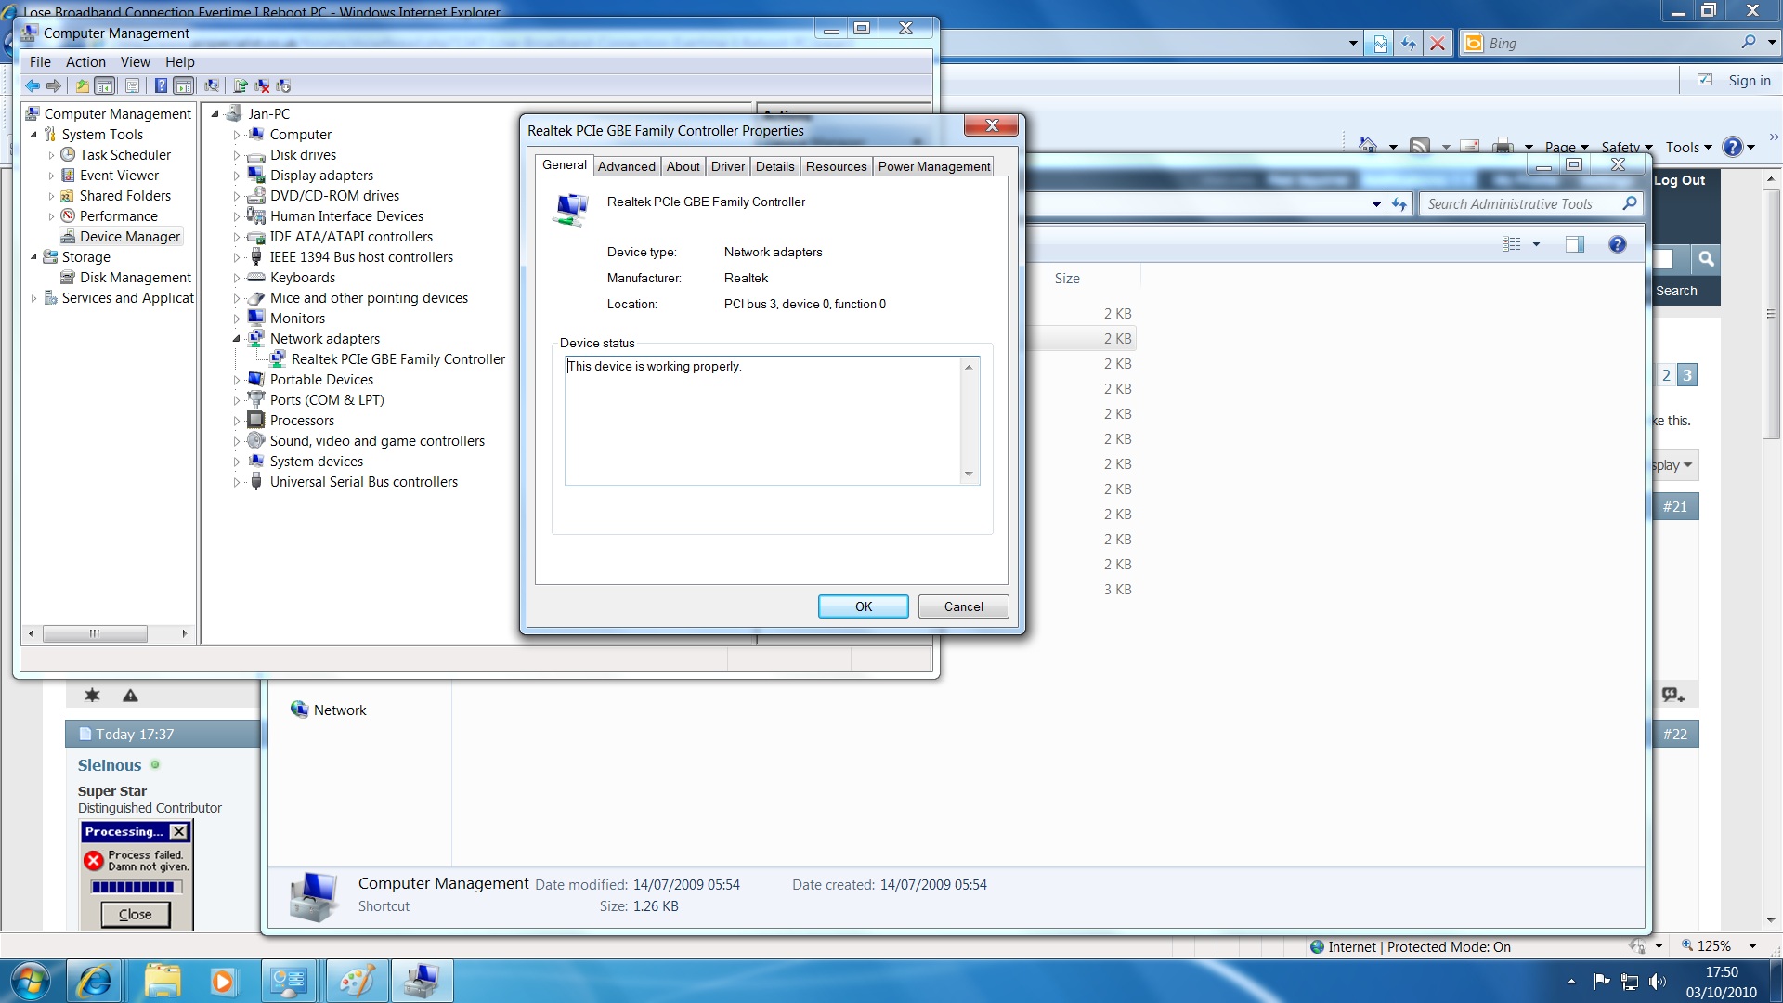Open the Action menu in Computer Management
This screenshot has width=1783, height=1003.
pyautogui.click(x=85, y=62)
